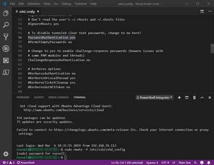Screen dimensions: 214x165
Task: Switch to the Output panel tab
Action: pos(39,97)
